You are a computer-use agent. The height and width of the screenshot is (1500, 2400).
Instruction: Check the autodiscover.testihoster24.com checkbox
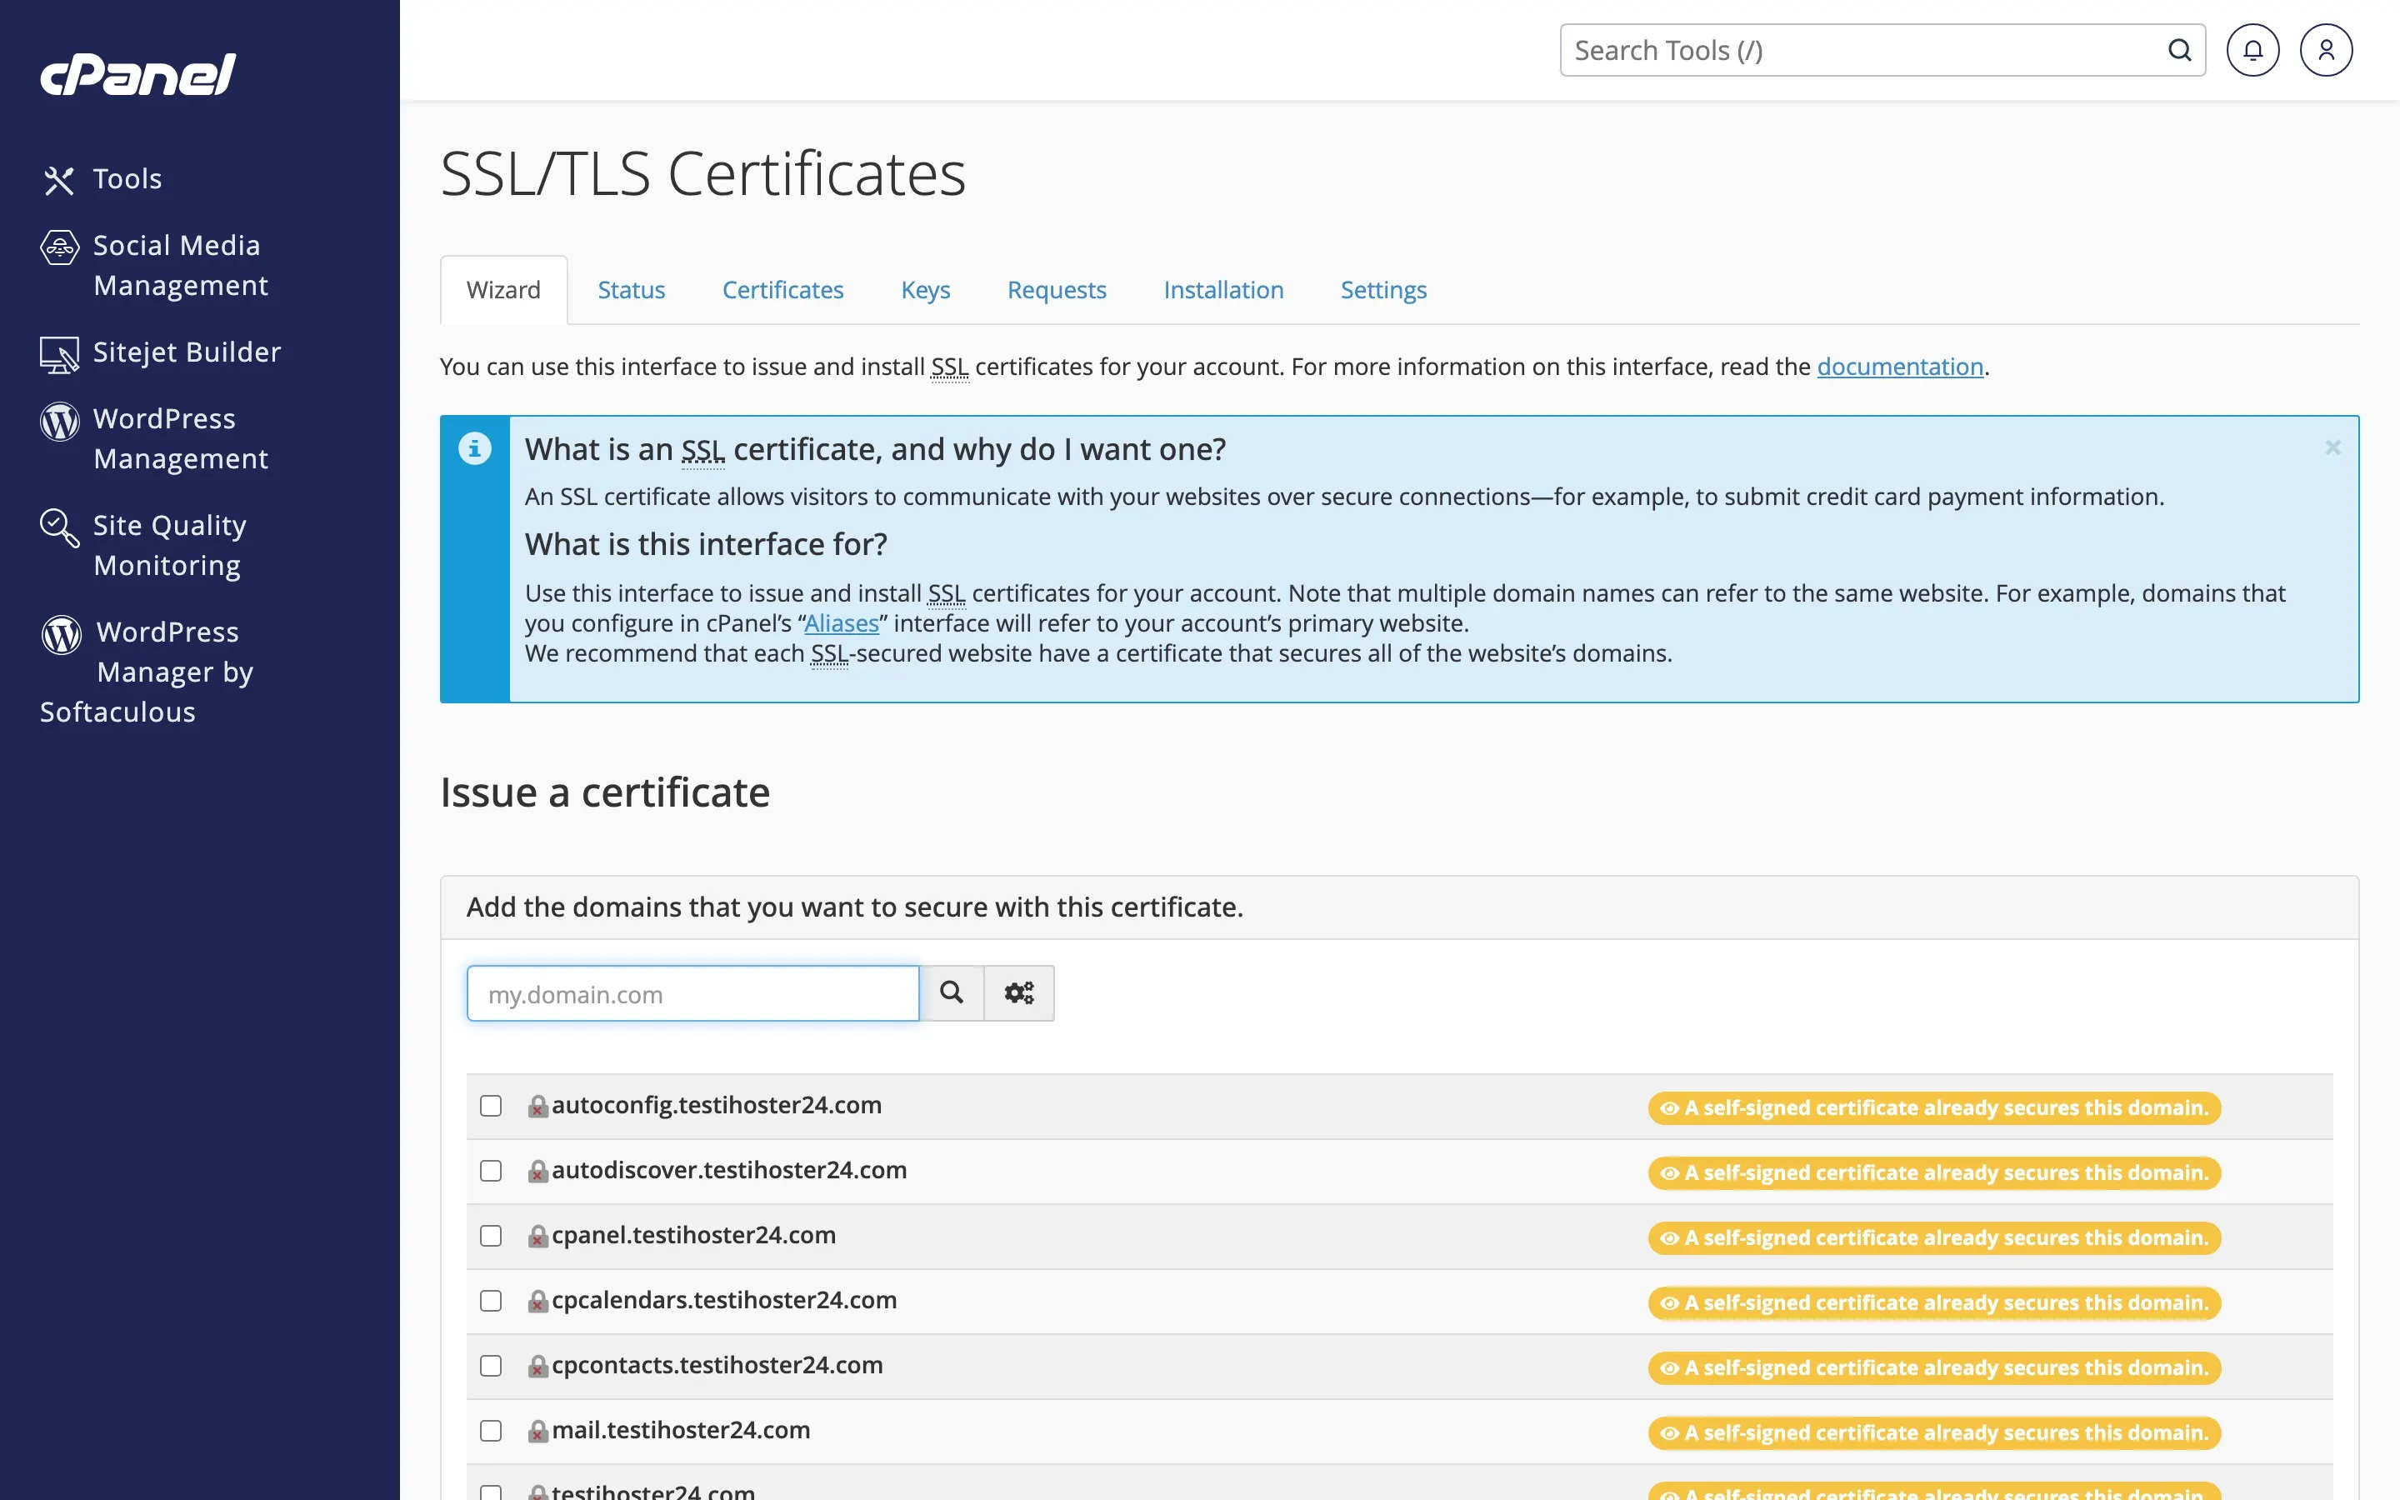pos(491,1172)
